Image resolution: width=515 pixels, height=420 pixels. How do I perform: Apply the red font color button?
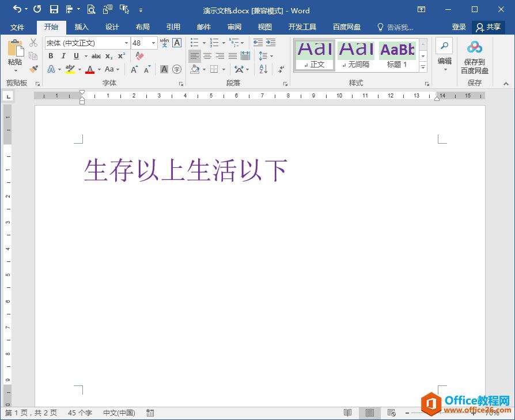click(90, 69)
